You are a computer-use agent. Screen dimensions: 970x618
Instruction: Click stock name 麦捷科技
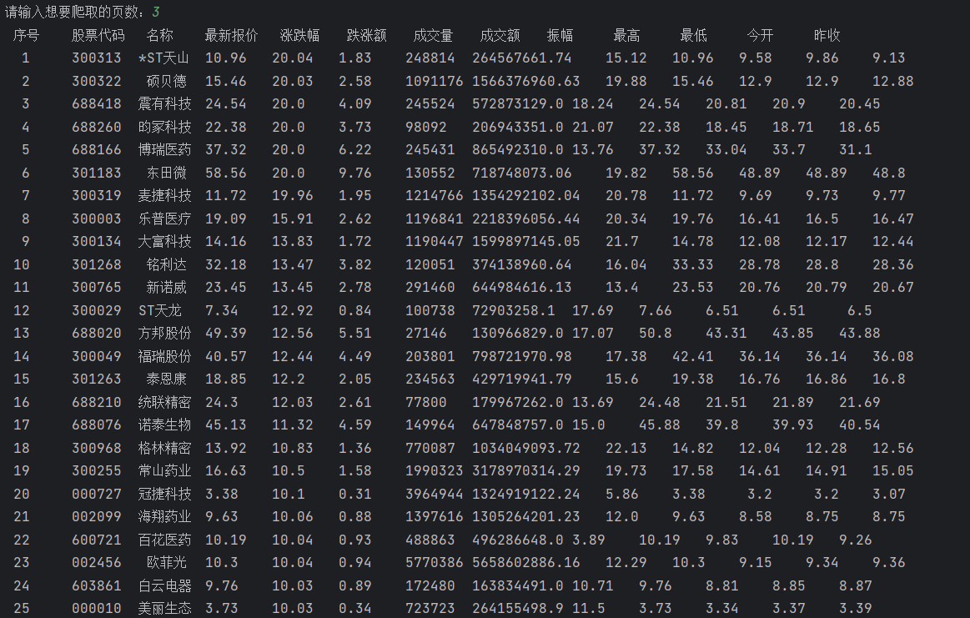[x=165, y=196]
